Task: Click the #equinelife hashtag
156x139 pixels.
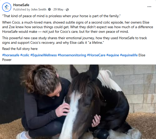Action: click(129, 55)
